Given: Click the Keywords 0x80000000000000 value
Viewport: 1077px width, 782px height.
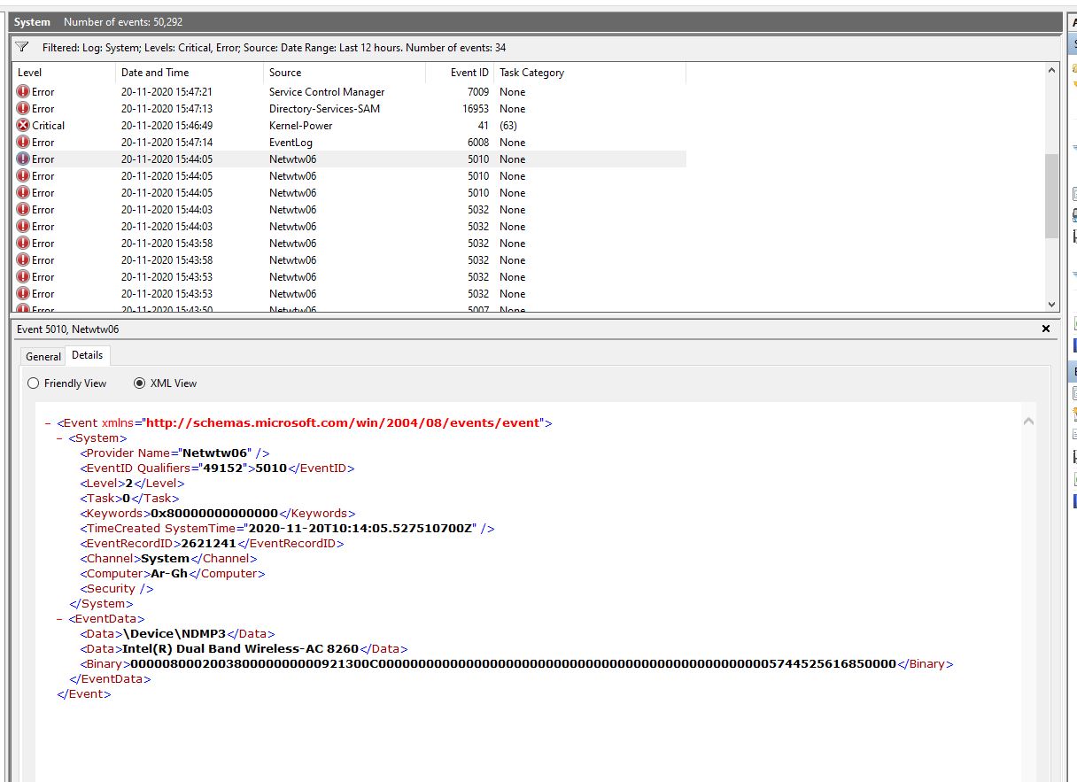Looking at the screenshot, I should (x=214, y=514).
